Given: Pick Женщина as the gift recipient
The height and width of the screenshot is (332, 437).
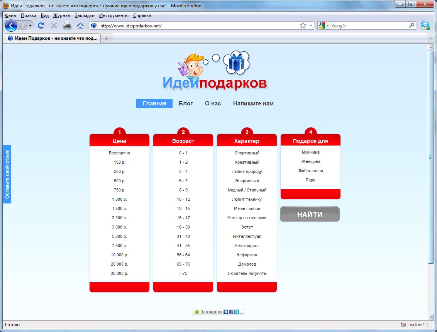Looking at the screenshot, I should (x=310, y=161).
